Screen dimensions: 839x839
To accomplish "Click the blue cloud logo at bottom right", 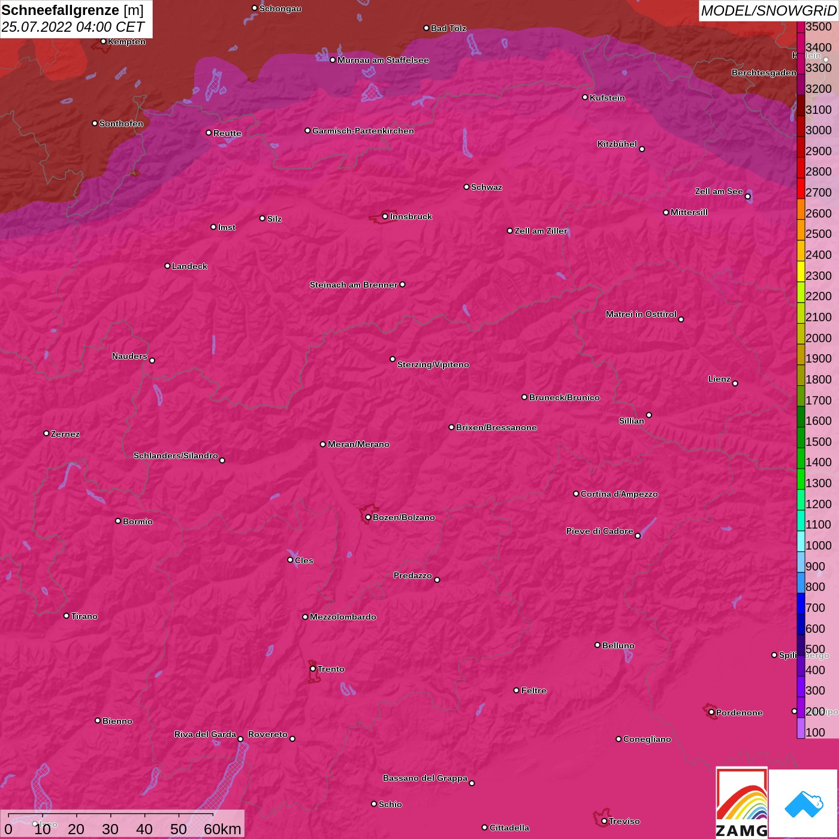I will 803,804.
